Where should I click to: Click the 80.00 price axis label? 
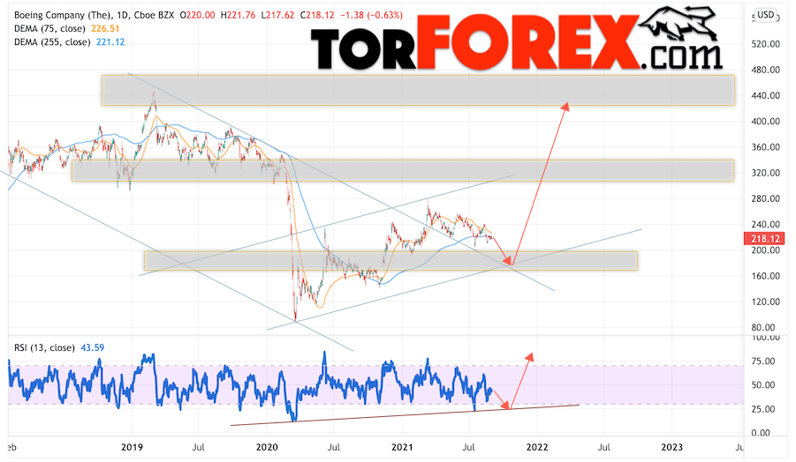pyautogui.click(x=763, y=328)
